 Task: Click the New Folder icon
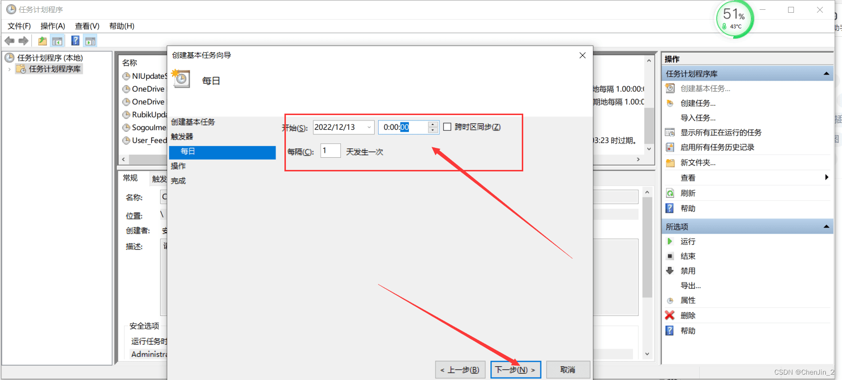tap(670, 163)
